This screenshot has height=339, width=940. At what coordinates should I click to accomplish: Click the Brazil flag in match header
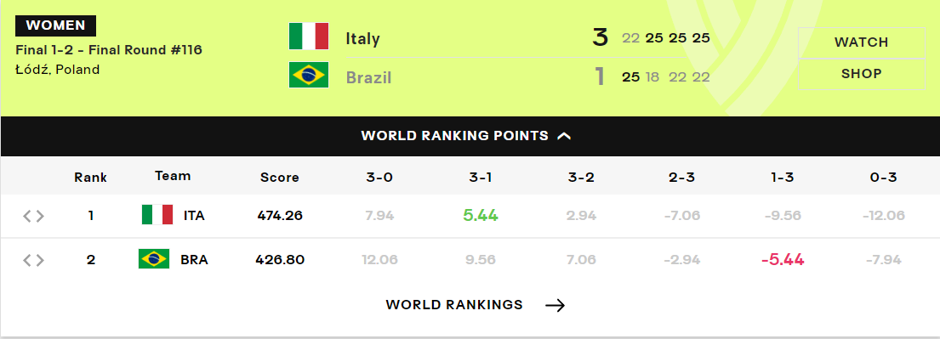pos(309,75)
